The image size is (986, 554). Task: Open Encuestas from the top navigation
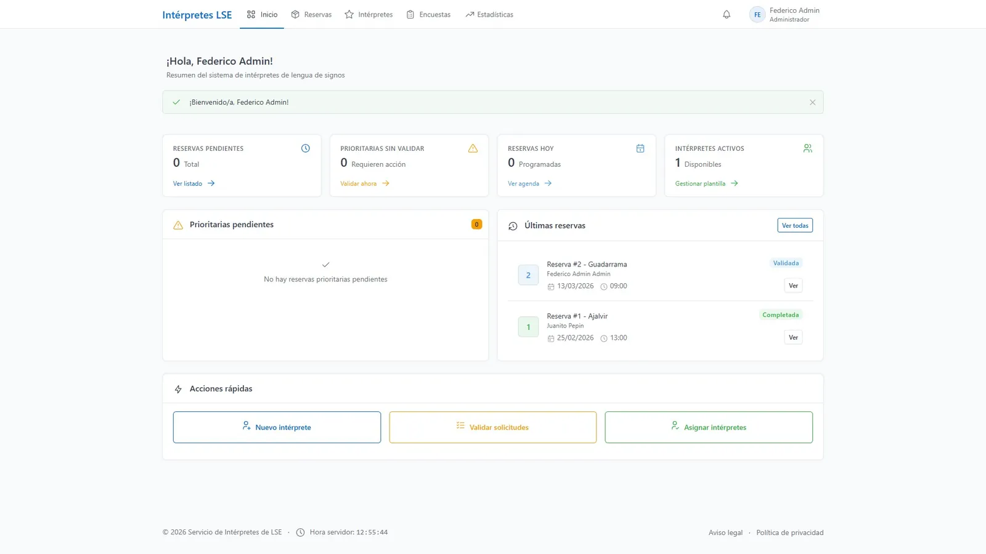click(x=428, y=14)
